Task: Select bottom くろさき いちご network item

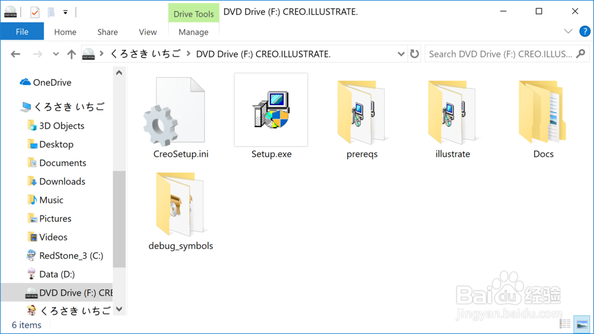Action: point(69,310)
